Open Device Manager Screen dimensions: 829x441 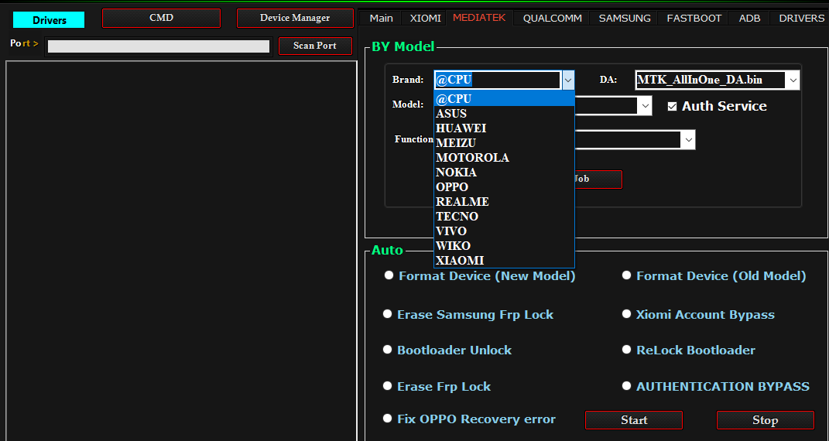click(x=294, y=18)
